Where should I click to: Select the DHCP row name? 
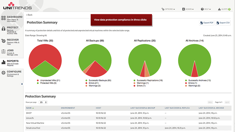click(29, 113)
